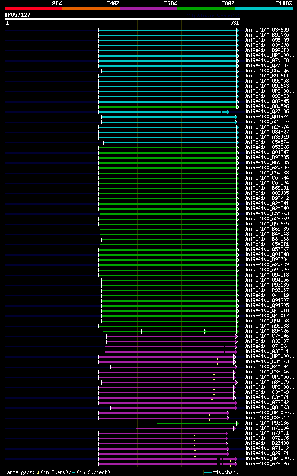Select the UniRef100_A9TRR0 label
This screenshot has height=476, width=297.
pyautogui.click(x=267, y=270)
